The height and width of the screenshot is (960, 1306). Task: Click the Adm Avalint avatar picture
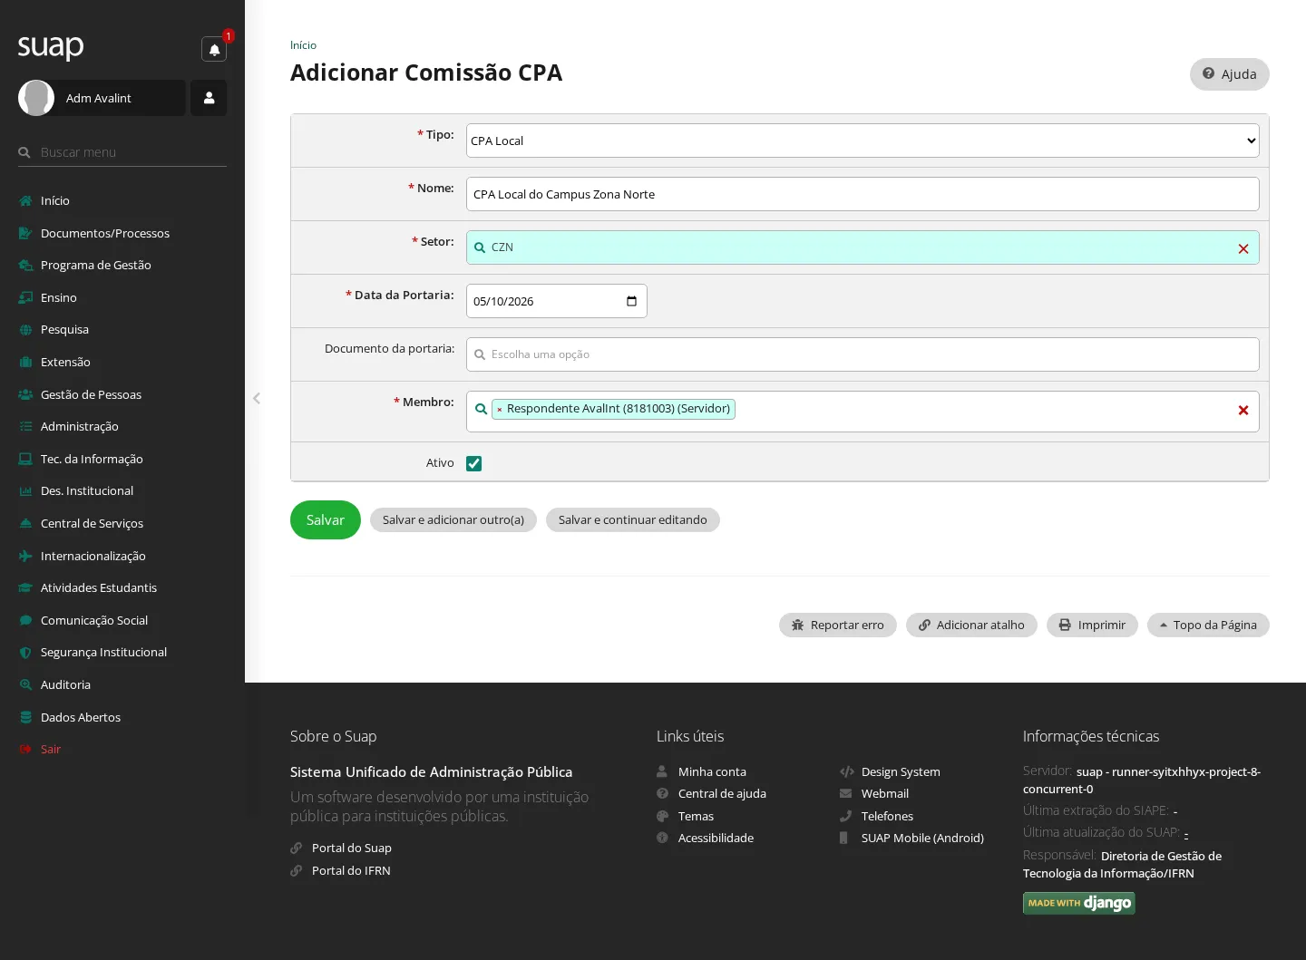pyautogui.click(x=36, y=98)
